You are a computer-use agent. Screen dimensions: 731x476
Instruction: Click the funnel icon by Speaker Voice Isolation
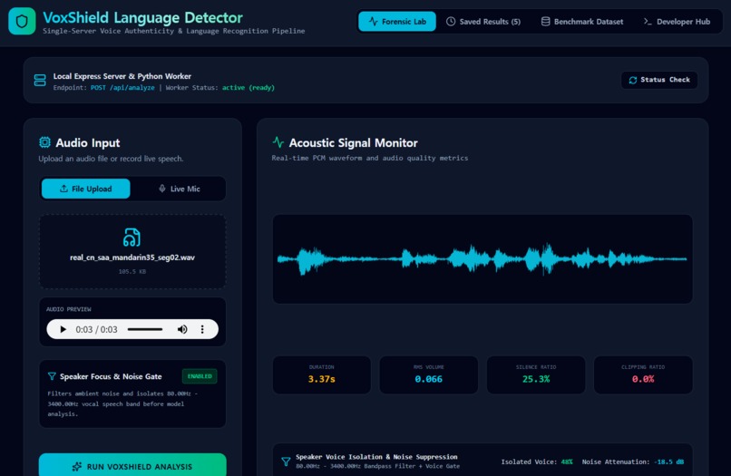click(286, 461)
